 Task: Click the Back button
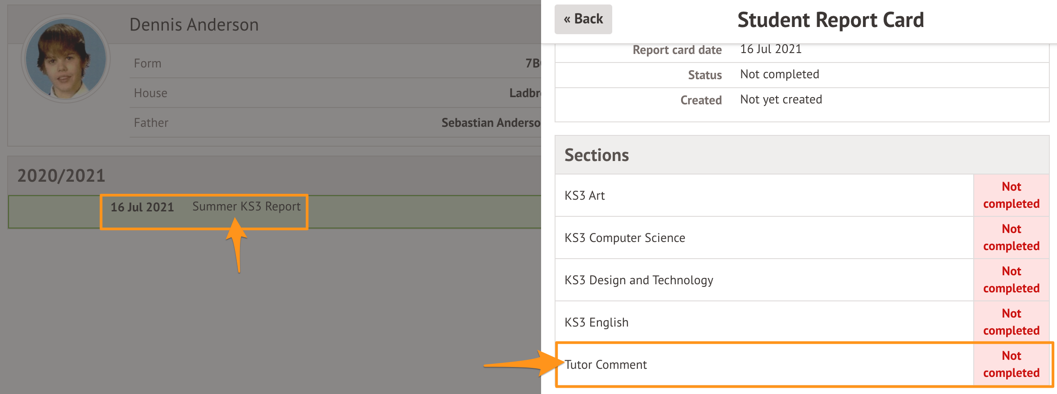583,19
